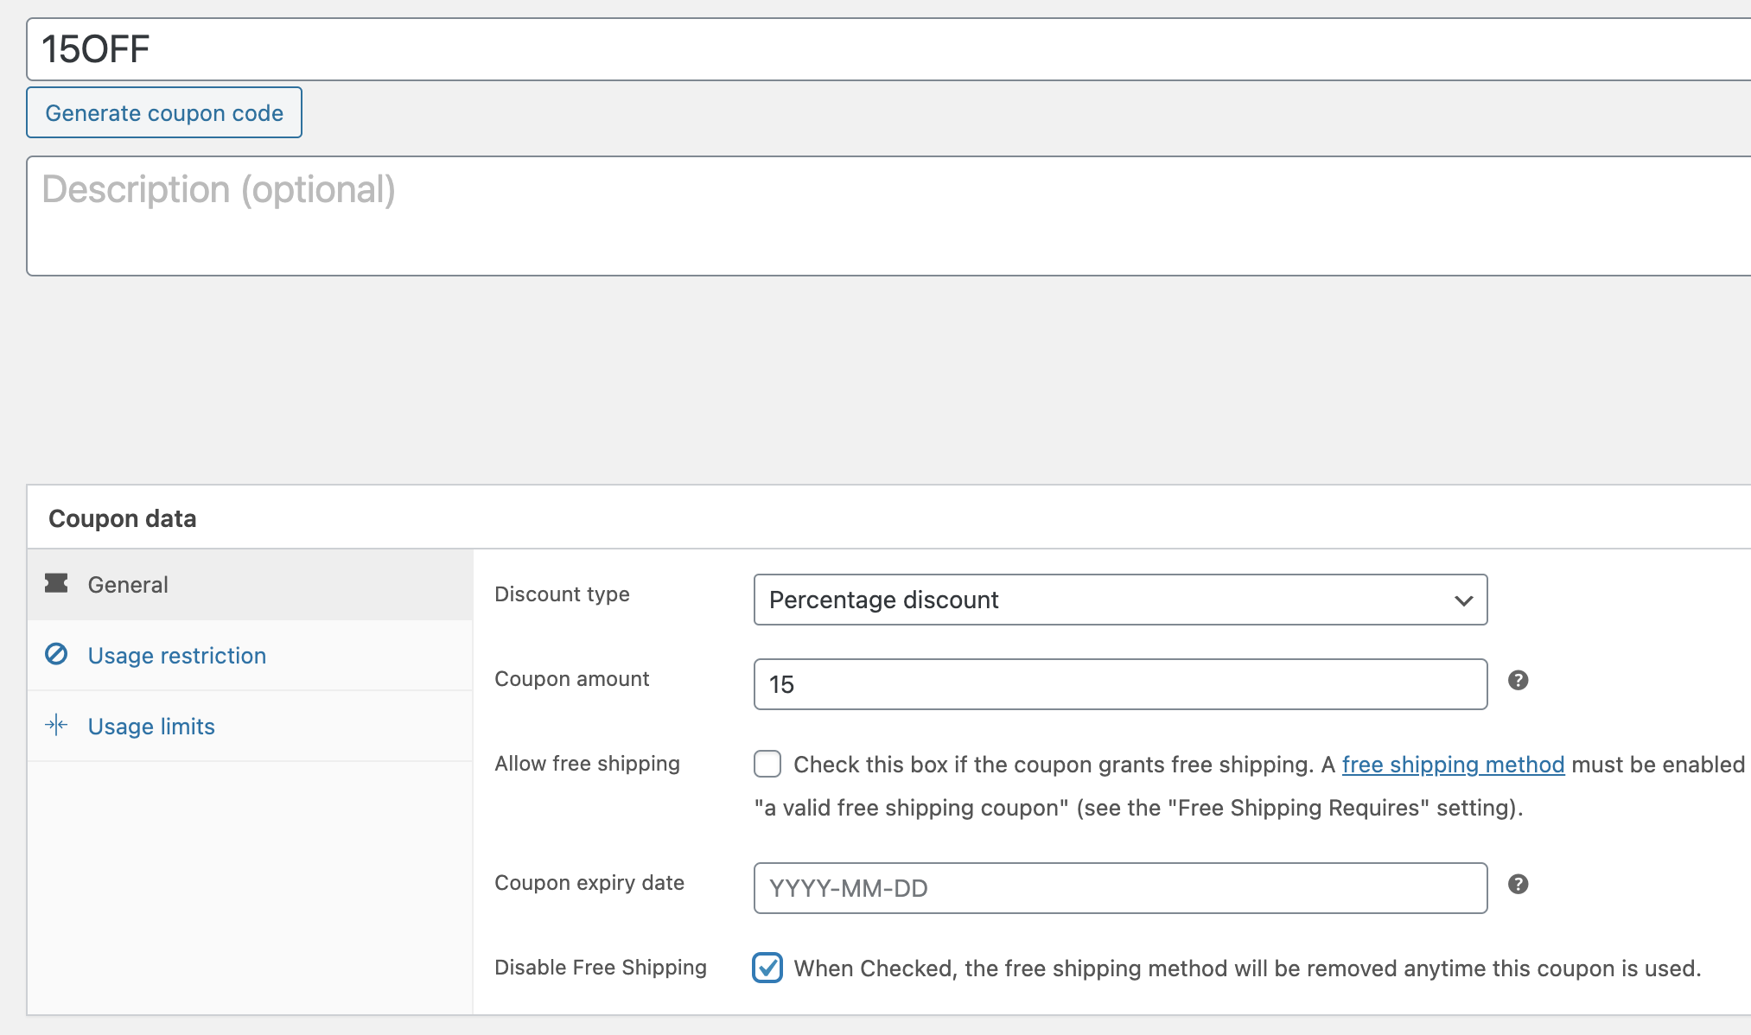Screen dimensions: 1751x1035
Task: Click Generate coupon code button
Action: pos(164,112)
